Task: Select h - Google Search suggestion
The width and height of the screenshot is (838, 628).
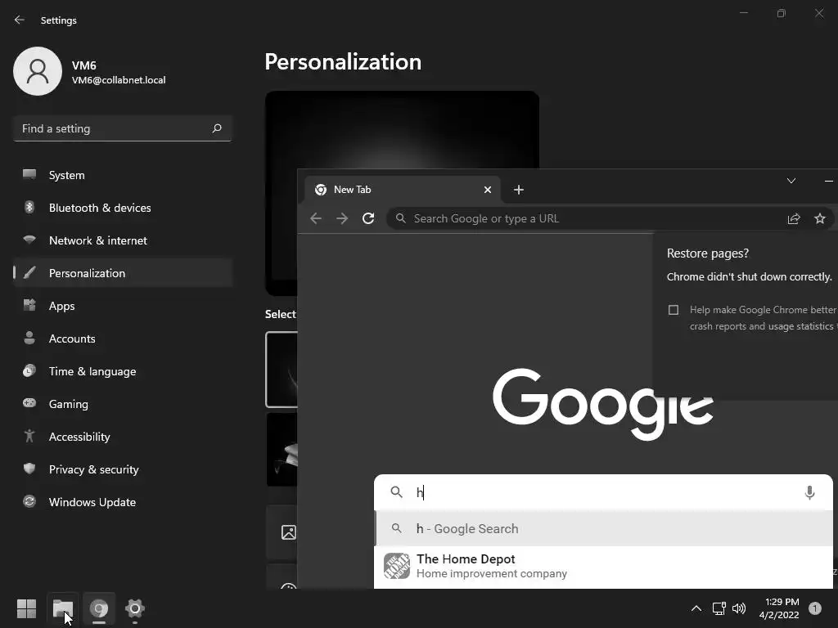Action: coord(604,529)
